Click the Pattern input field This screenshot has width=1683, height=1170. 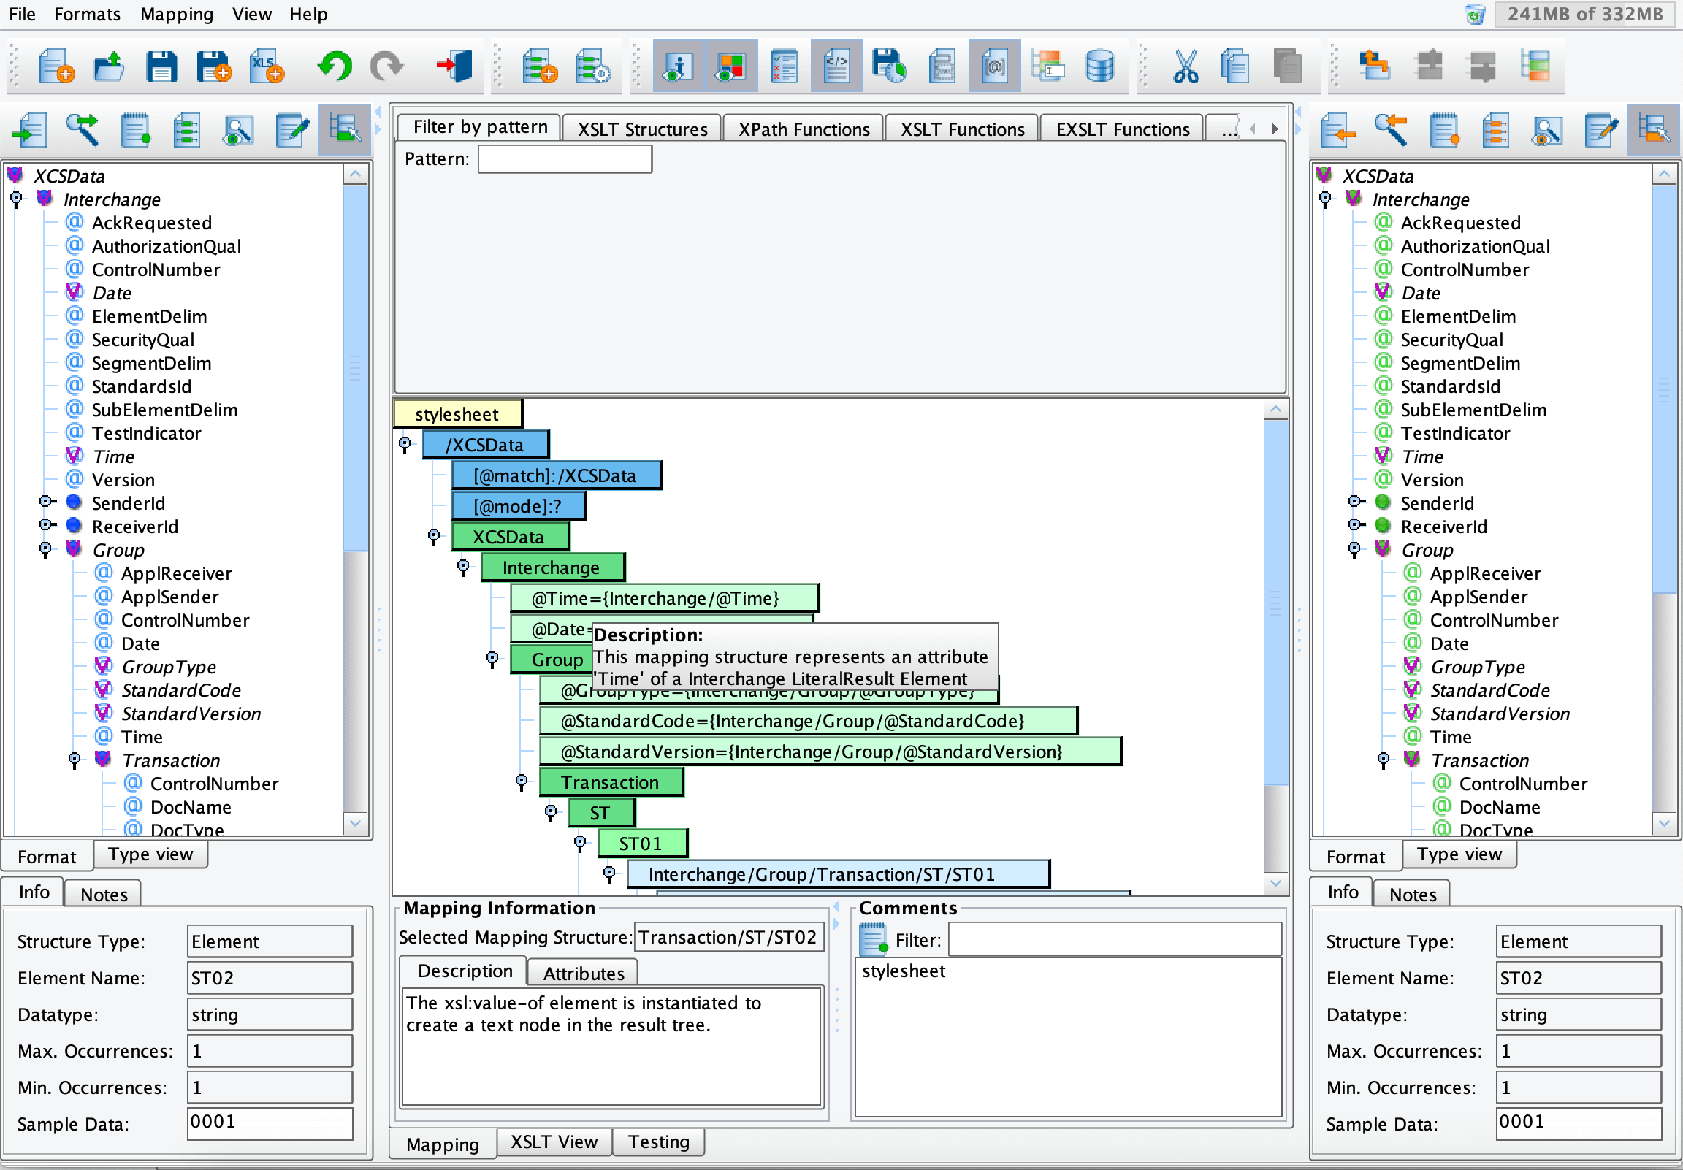pos(562,157)
